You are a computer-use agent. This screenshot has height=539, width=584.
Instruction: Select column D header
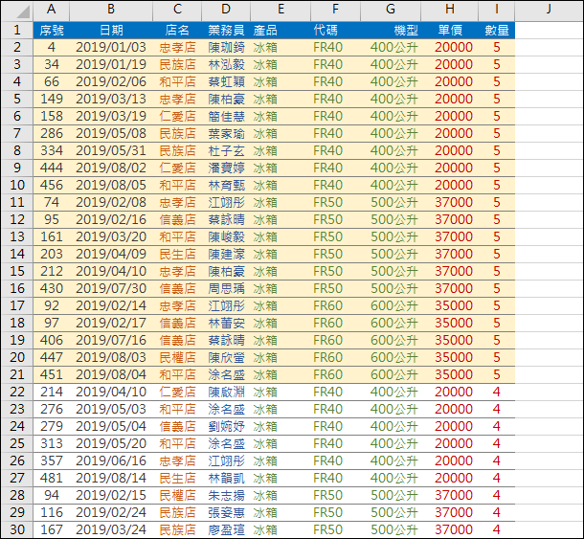(226, 10)
